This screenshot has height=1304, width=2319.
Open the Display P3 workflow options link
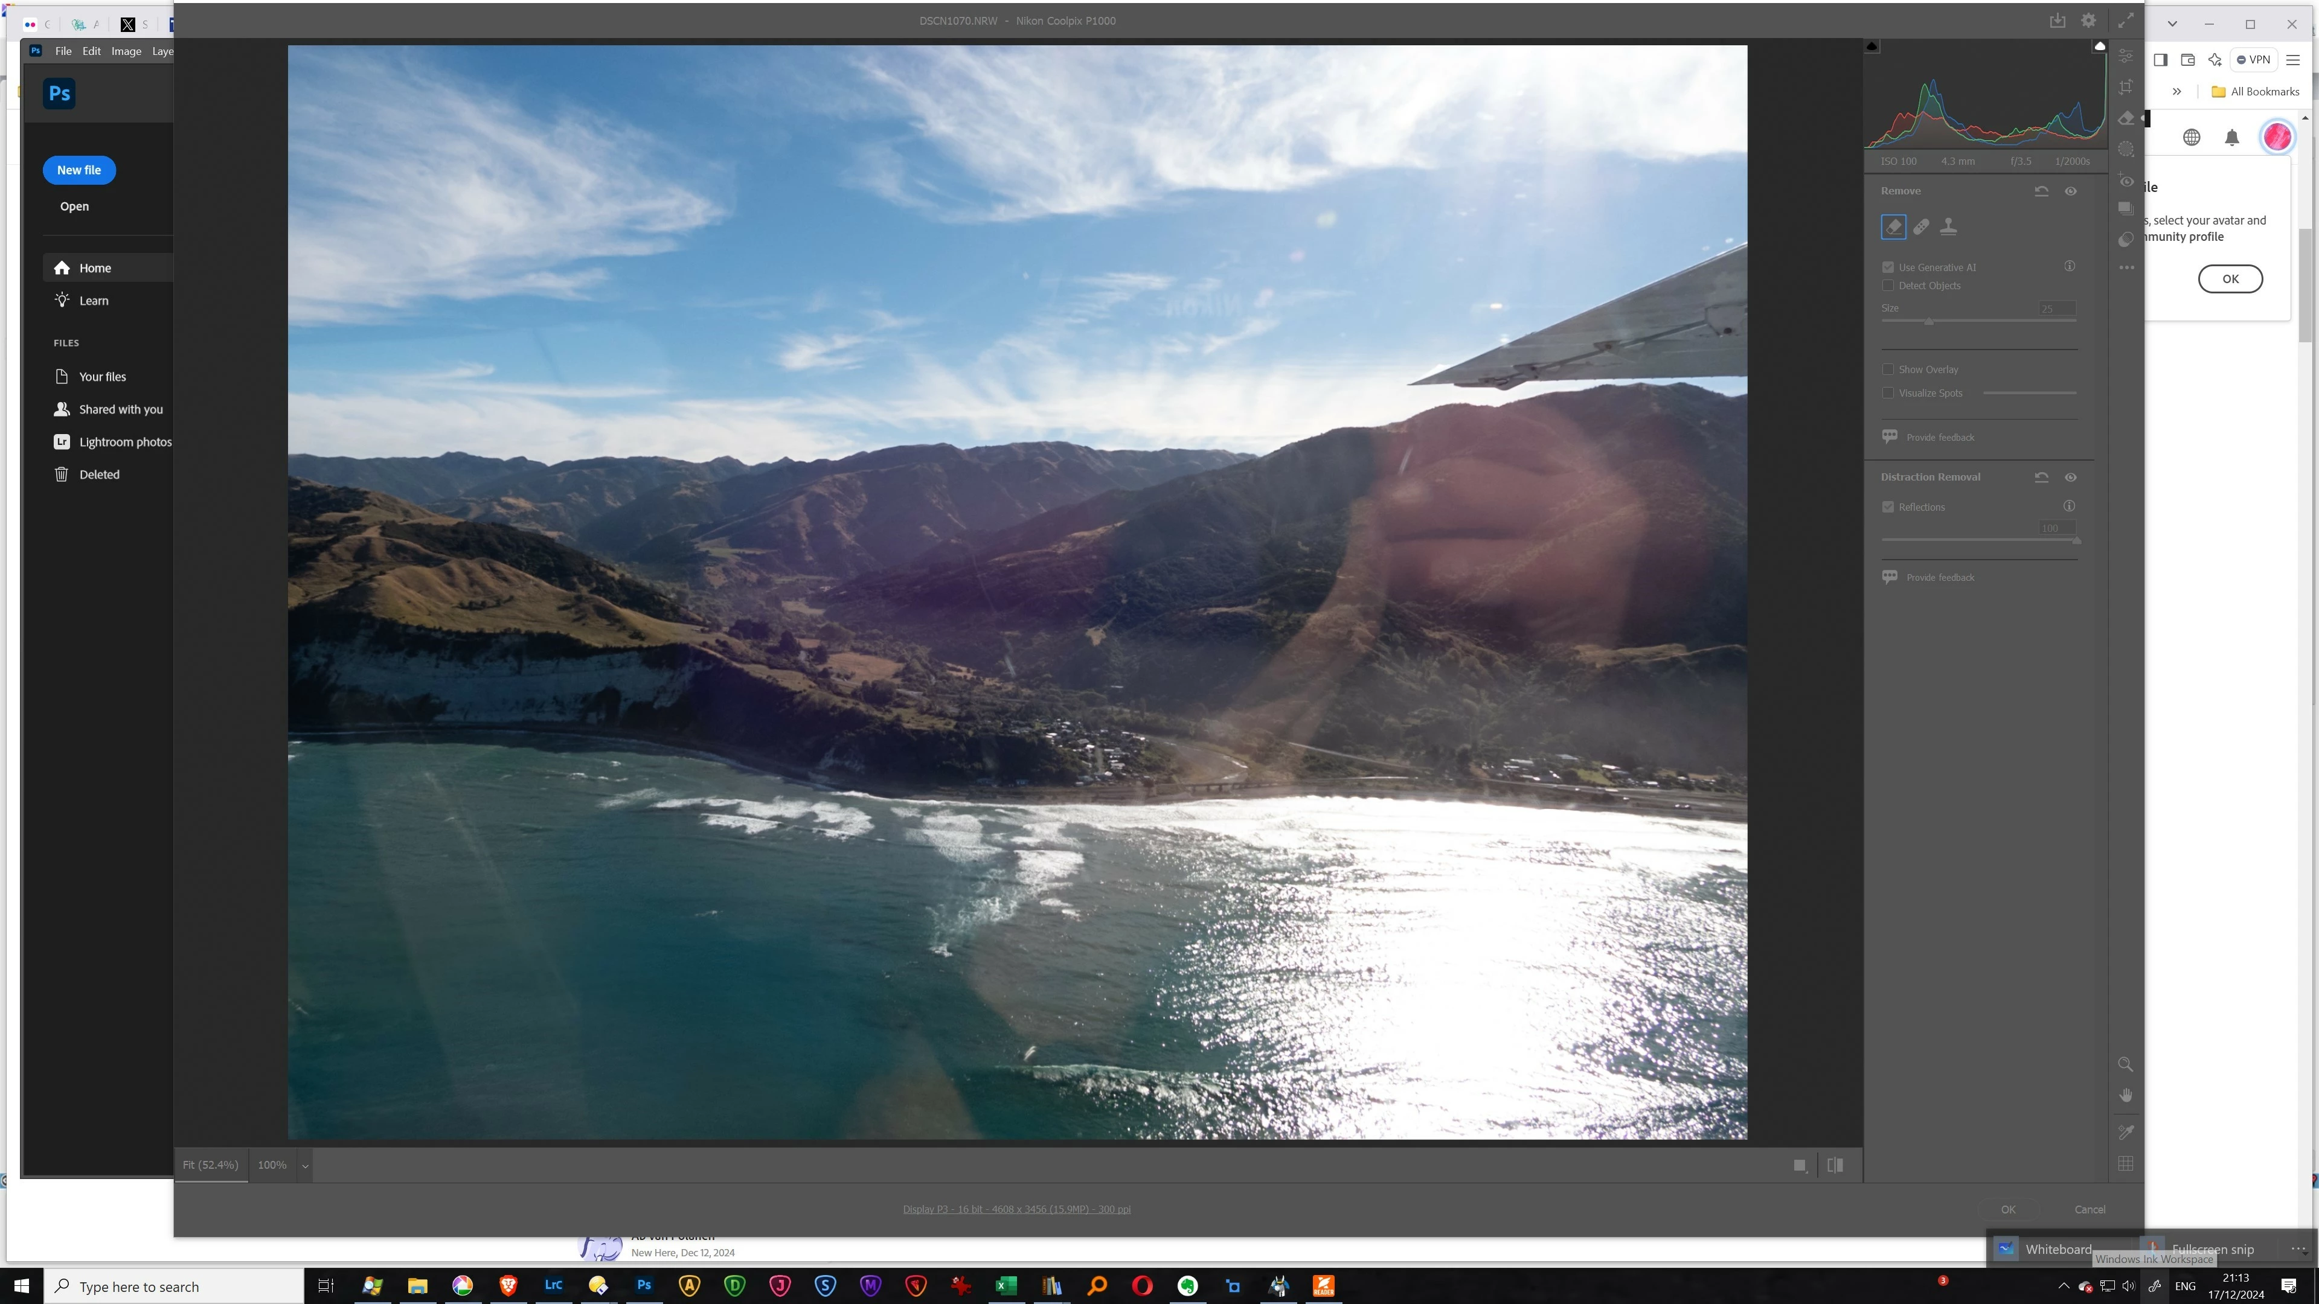(x=1016, y=1209)
